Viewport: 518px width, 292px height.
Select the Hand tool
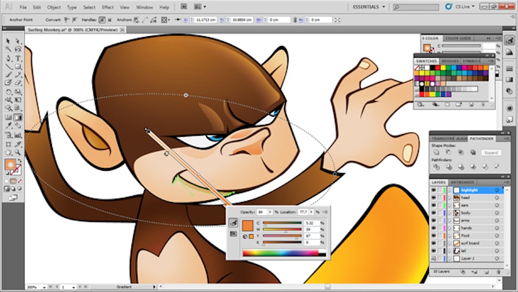coord(8,152)
